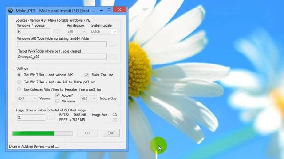Open the YES Reduce Size dropdown
This screenshot has height=159, width=284.
click(x=88, y=98)
